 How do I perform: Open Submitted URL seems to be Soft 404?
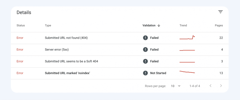[120, 61]
